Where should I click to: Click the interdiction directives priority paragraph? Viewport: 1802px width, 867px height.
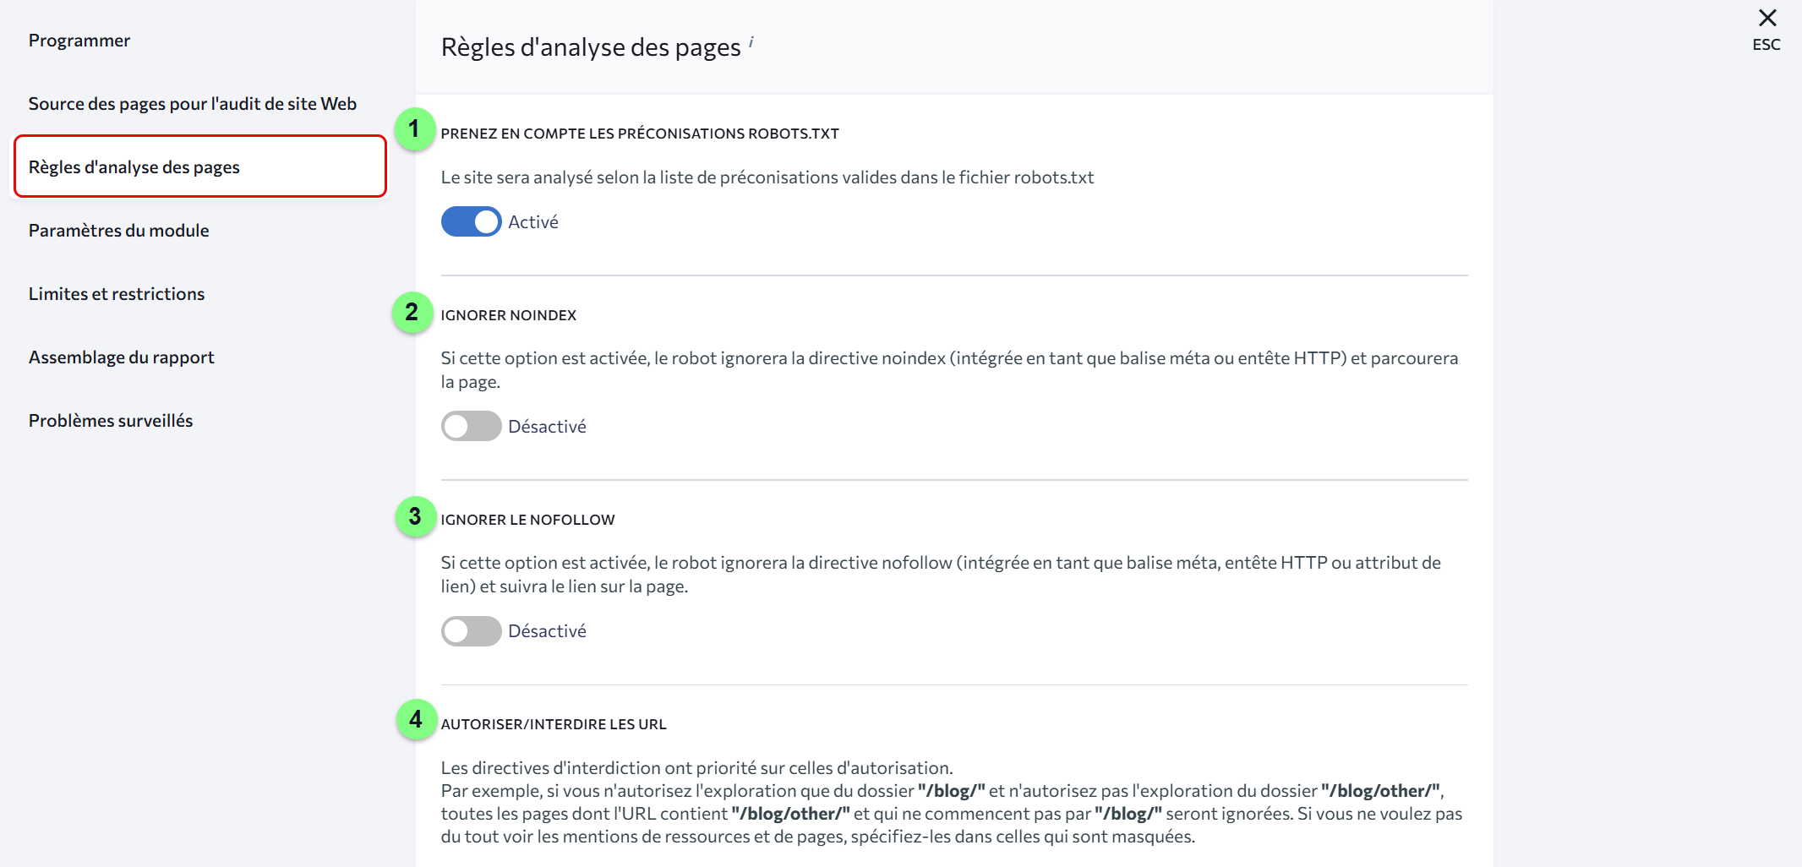pos(952,802)
